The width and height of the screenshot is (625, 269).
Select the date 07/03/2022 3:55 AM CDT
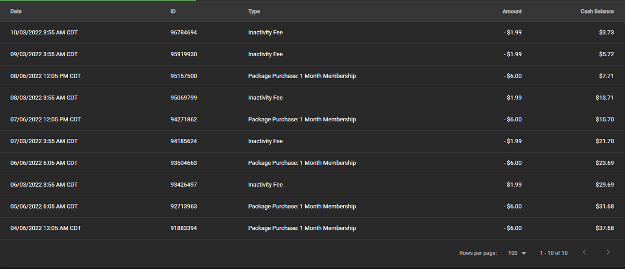click(x=44, y=142)
